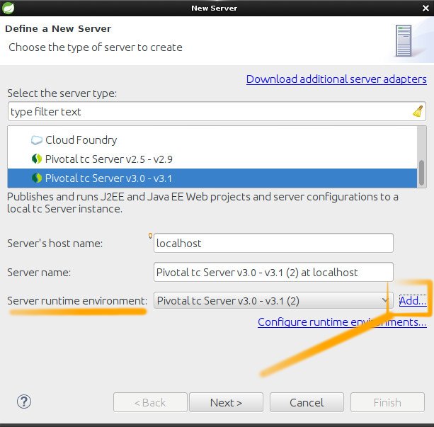Click the lightbulb hint beside host name
The height and width of the screenshot is (427, 434).
150,236
